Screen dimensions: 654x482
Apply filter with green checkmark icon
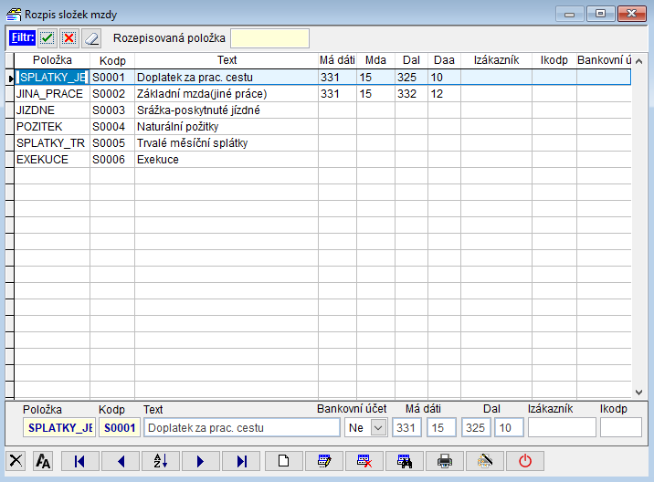point(47,38)
